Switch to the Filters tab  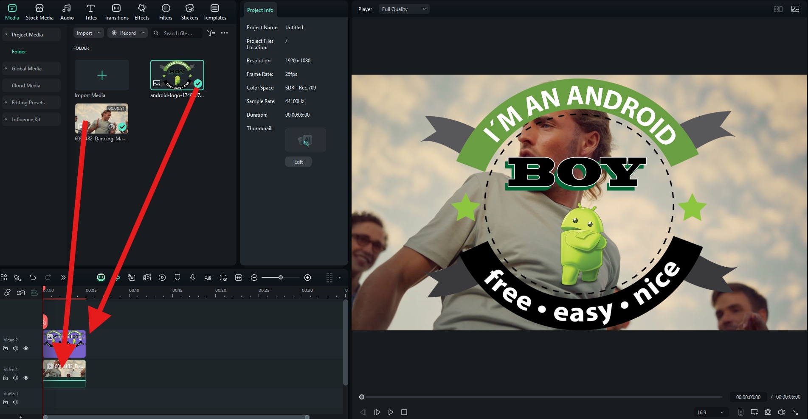tap(166, 12)
